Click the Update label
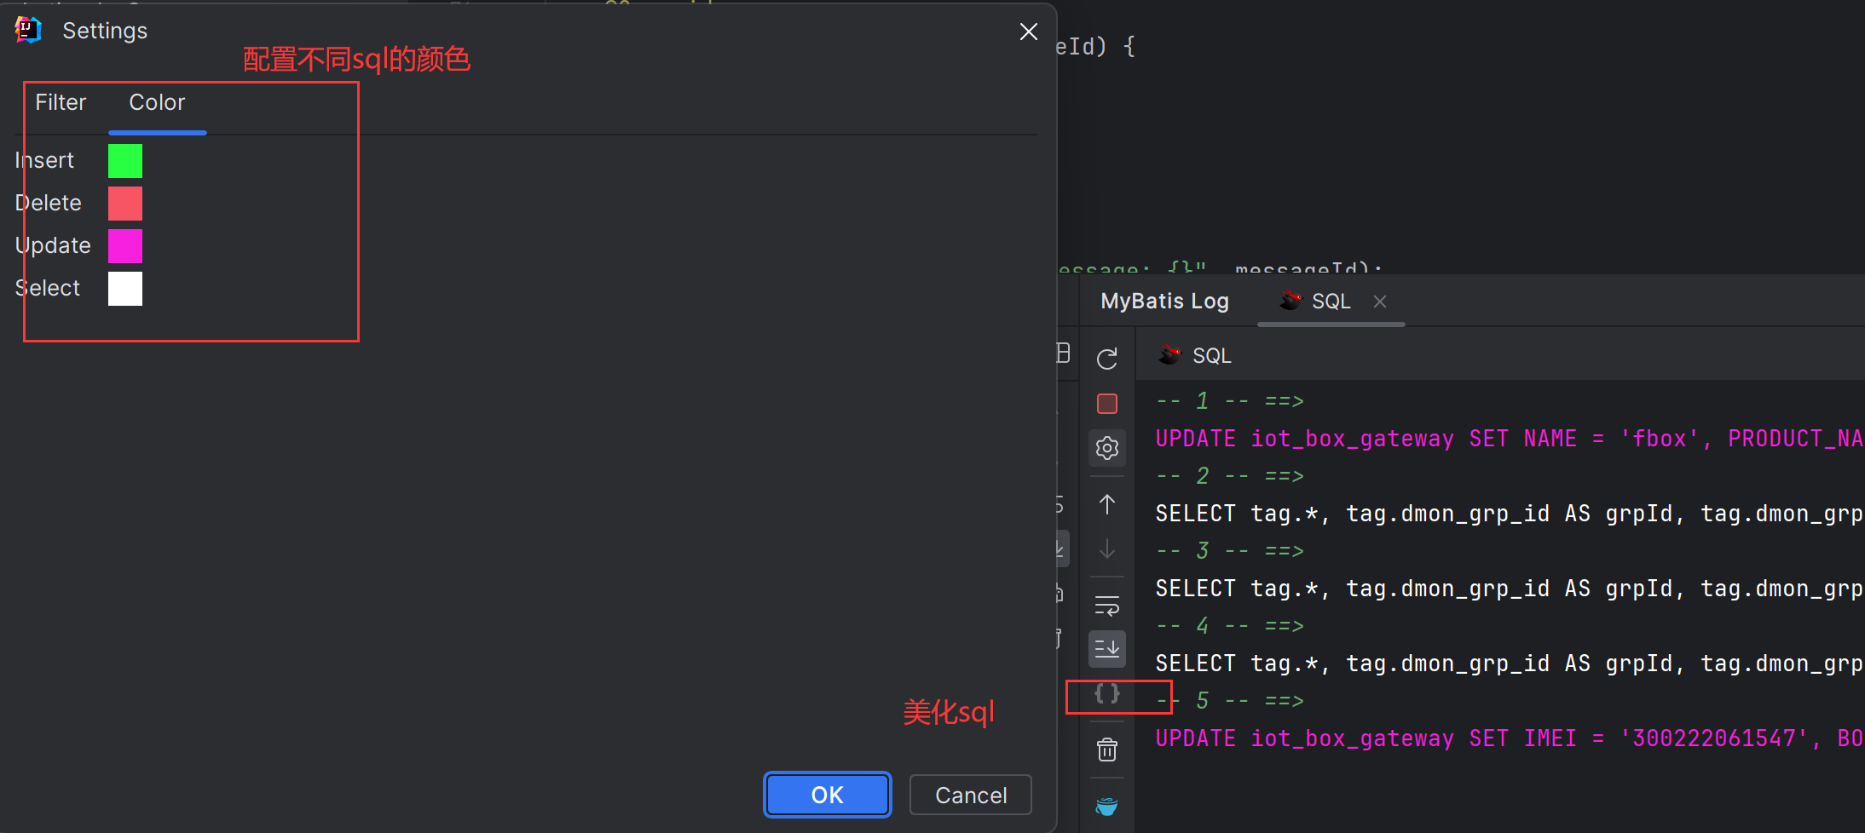 pyautogui.click(x=53, y=245)
